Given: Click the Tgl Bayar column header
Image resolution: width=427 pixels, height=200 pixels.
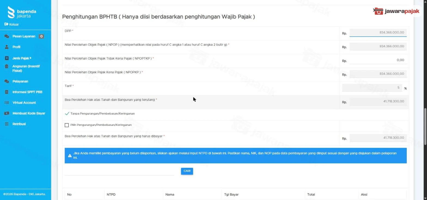Looking at the screenshot, I should [231, 195].
